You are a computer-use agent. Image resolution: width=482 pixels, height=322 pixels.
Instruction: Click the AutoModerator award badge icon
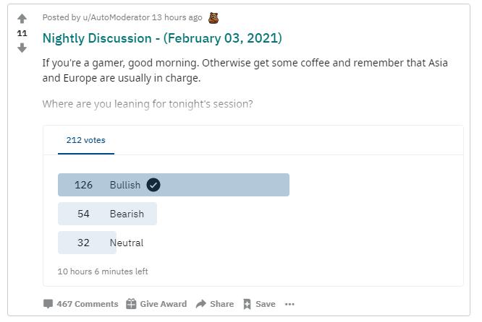(x=213, y=18)
